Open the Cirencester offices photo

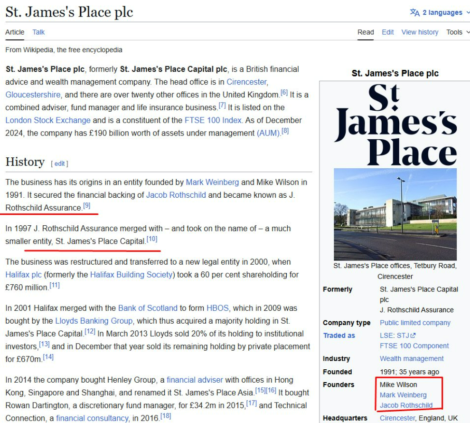point(395,214)
